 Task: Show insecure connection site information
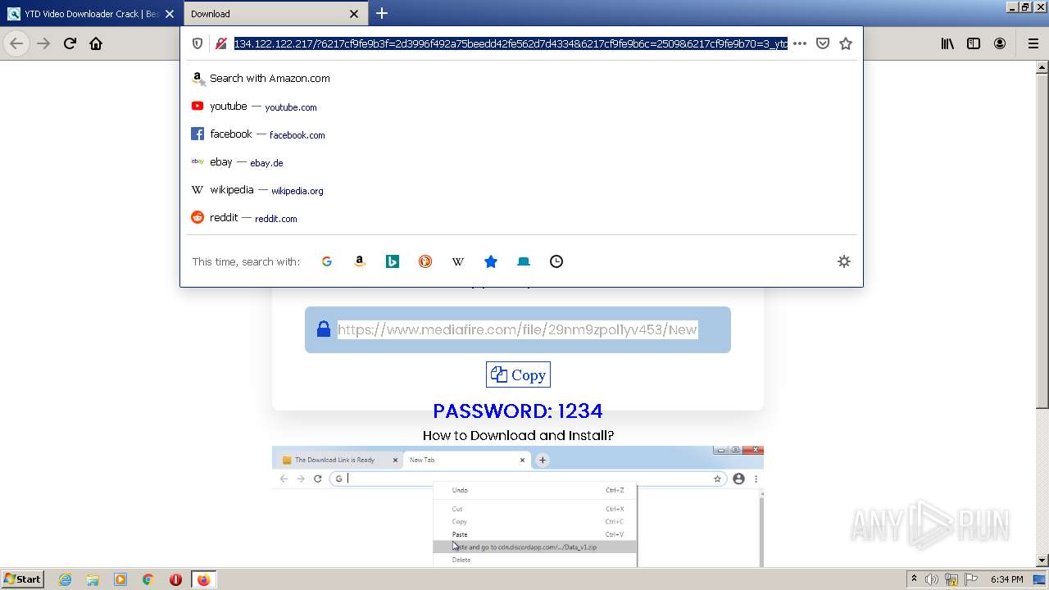(220, 43)
